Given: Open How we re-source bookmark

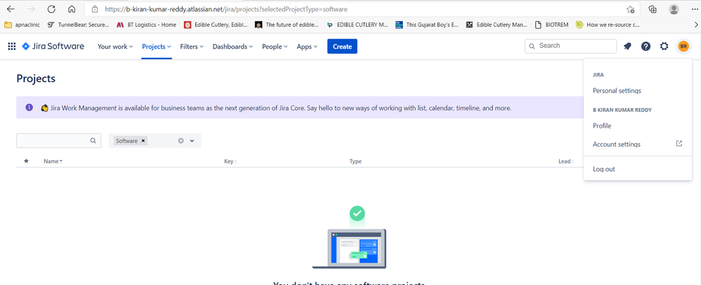Looking at the screenshot, I should click(x=608, y=25).
